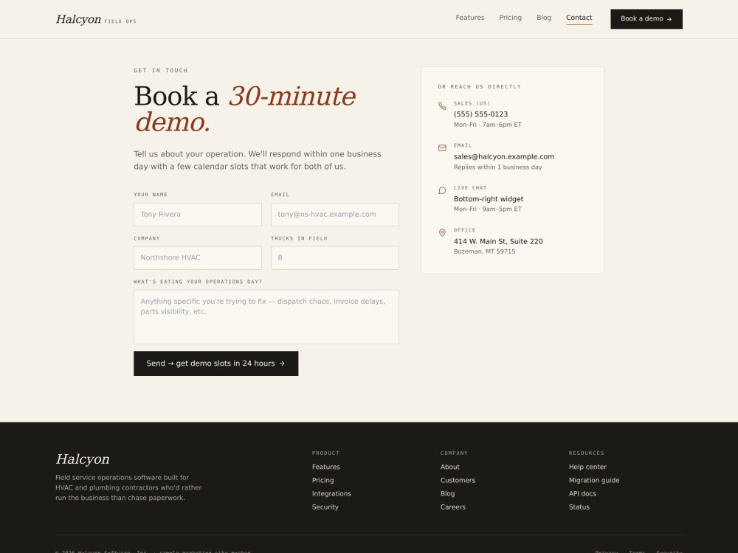Viewport: 738px width, 553px height.
Task: Open Blog link in footer Company column
Action: (x=448, y=494)
